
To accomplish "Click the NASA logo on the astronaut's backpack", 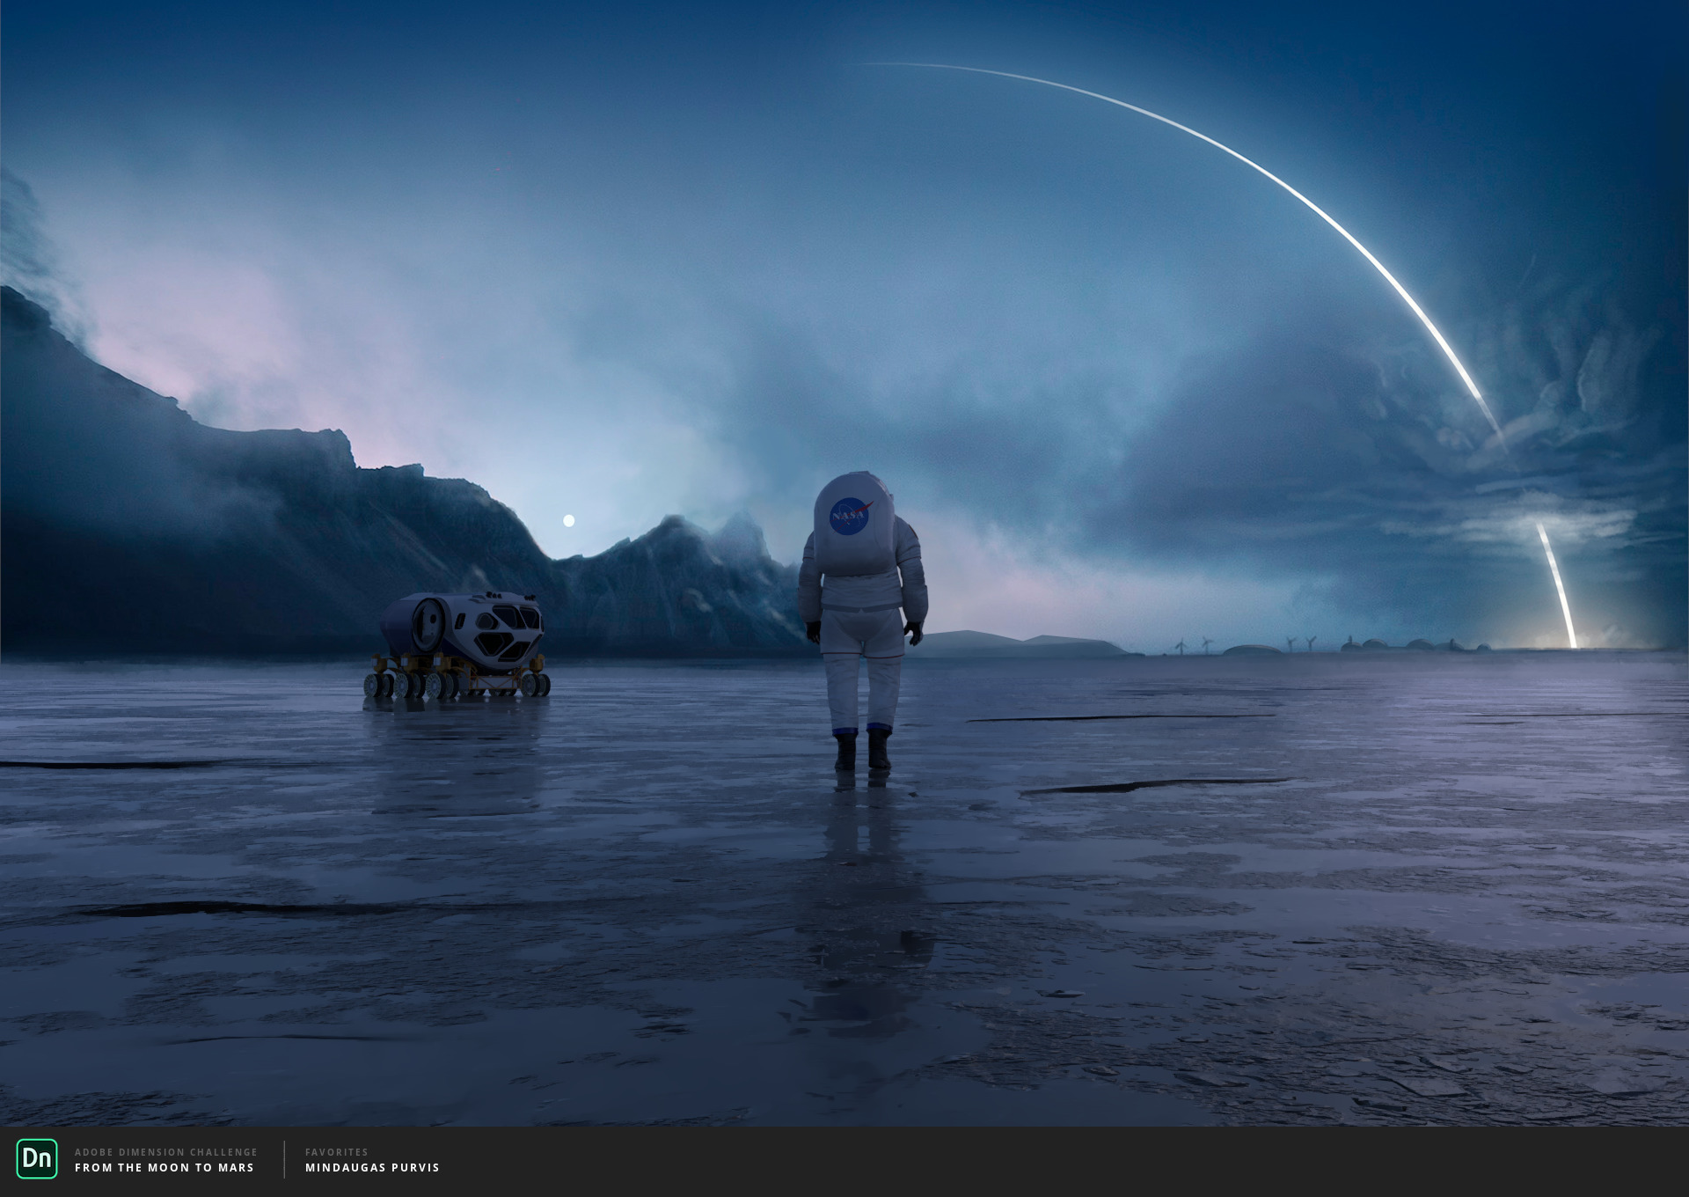I will coord(850,516).
